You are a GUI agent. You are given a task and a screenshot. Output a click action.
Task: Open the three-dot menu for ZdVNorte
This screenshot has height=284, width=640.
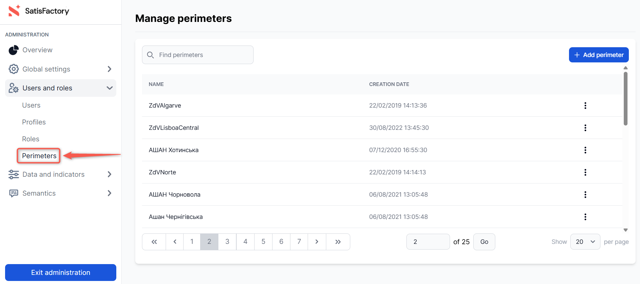click(585, 172)
